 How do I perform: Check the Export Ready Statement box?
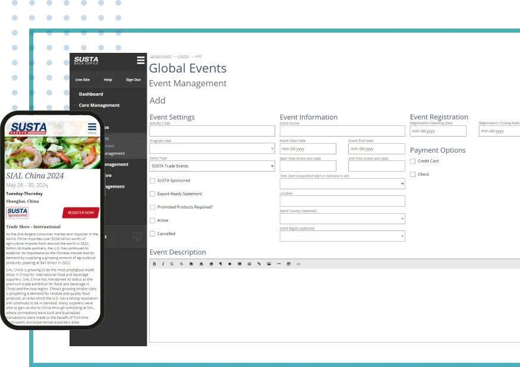point(153,194)
